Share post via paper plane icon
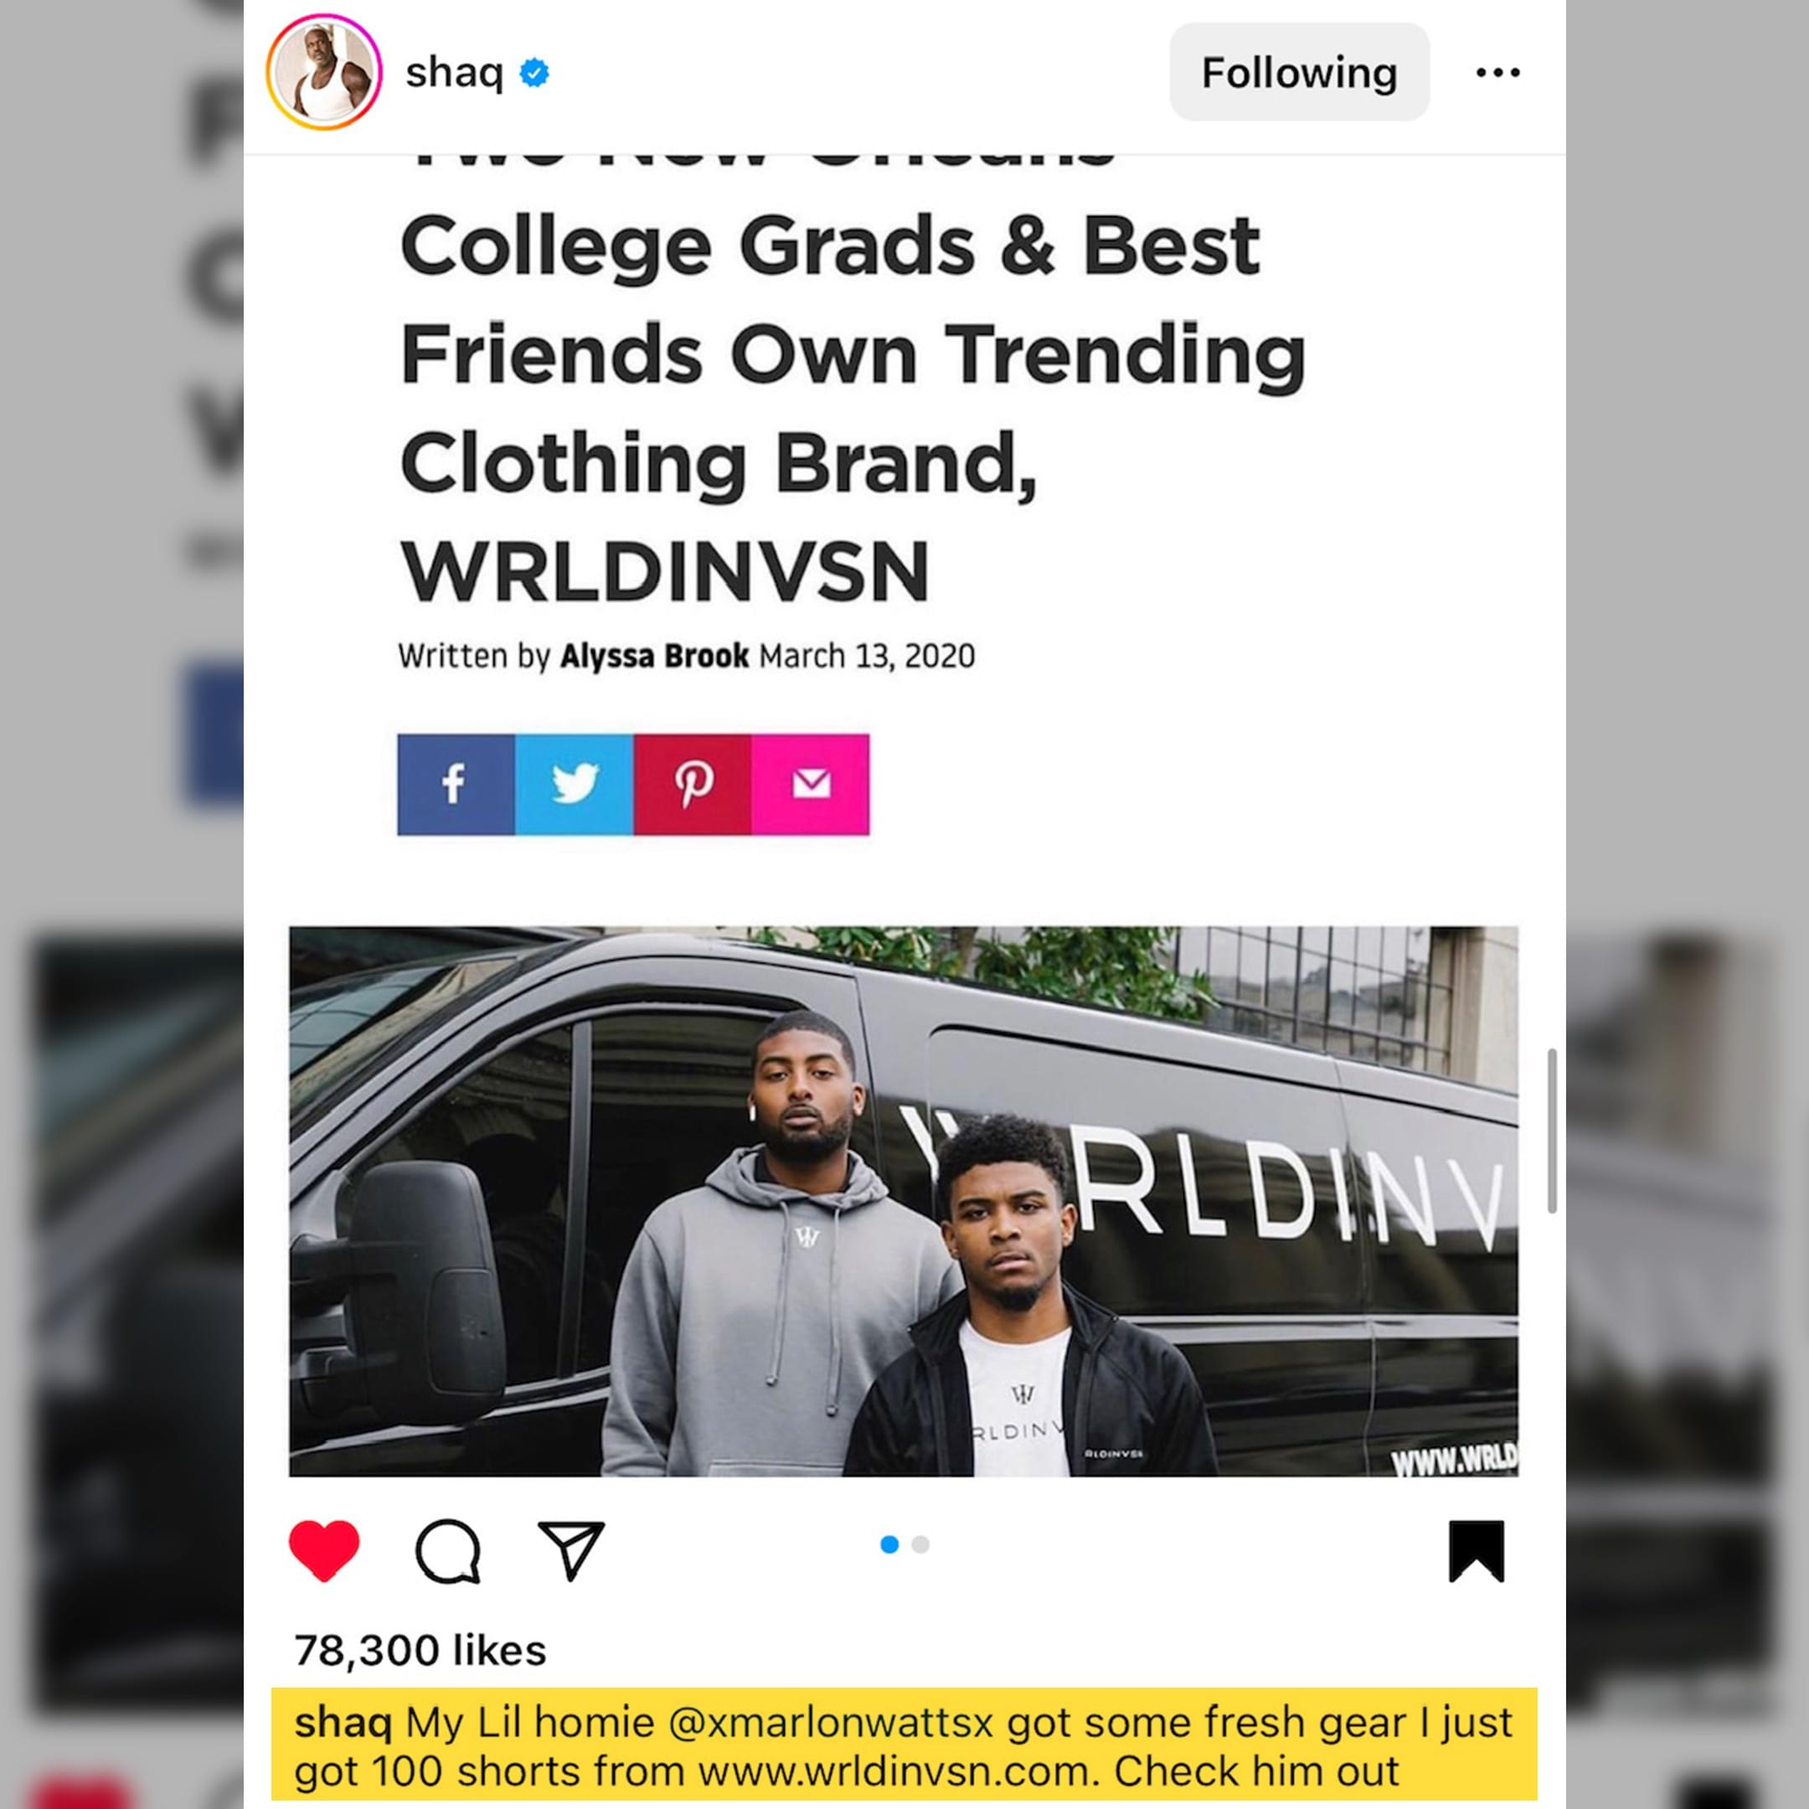This screenshot has height=1809, width=1809. (570, 1550)
